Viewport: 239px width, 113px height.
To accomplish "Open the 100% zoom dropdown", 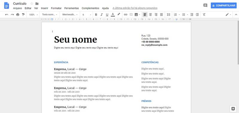I will coord(33,15).
